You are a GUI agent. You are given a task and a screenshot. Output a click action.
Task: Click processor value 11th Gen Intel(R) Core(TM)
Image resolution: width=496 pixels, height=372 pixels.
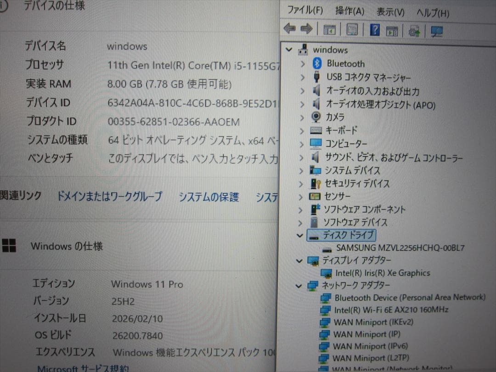click(x=193, y=66)
